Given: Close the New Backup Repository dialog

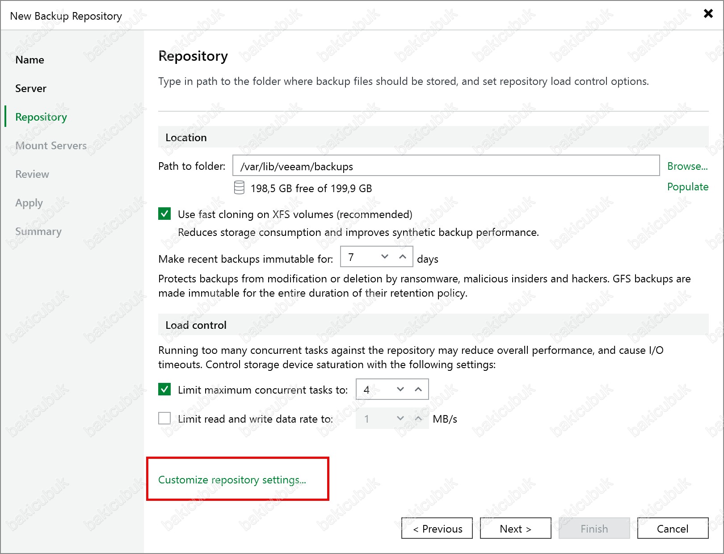Looking at the screenshot, I should (708, 13).
